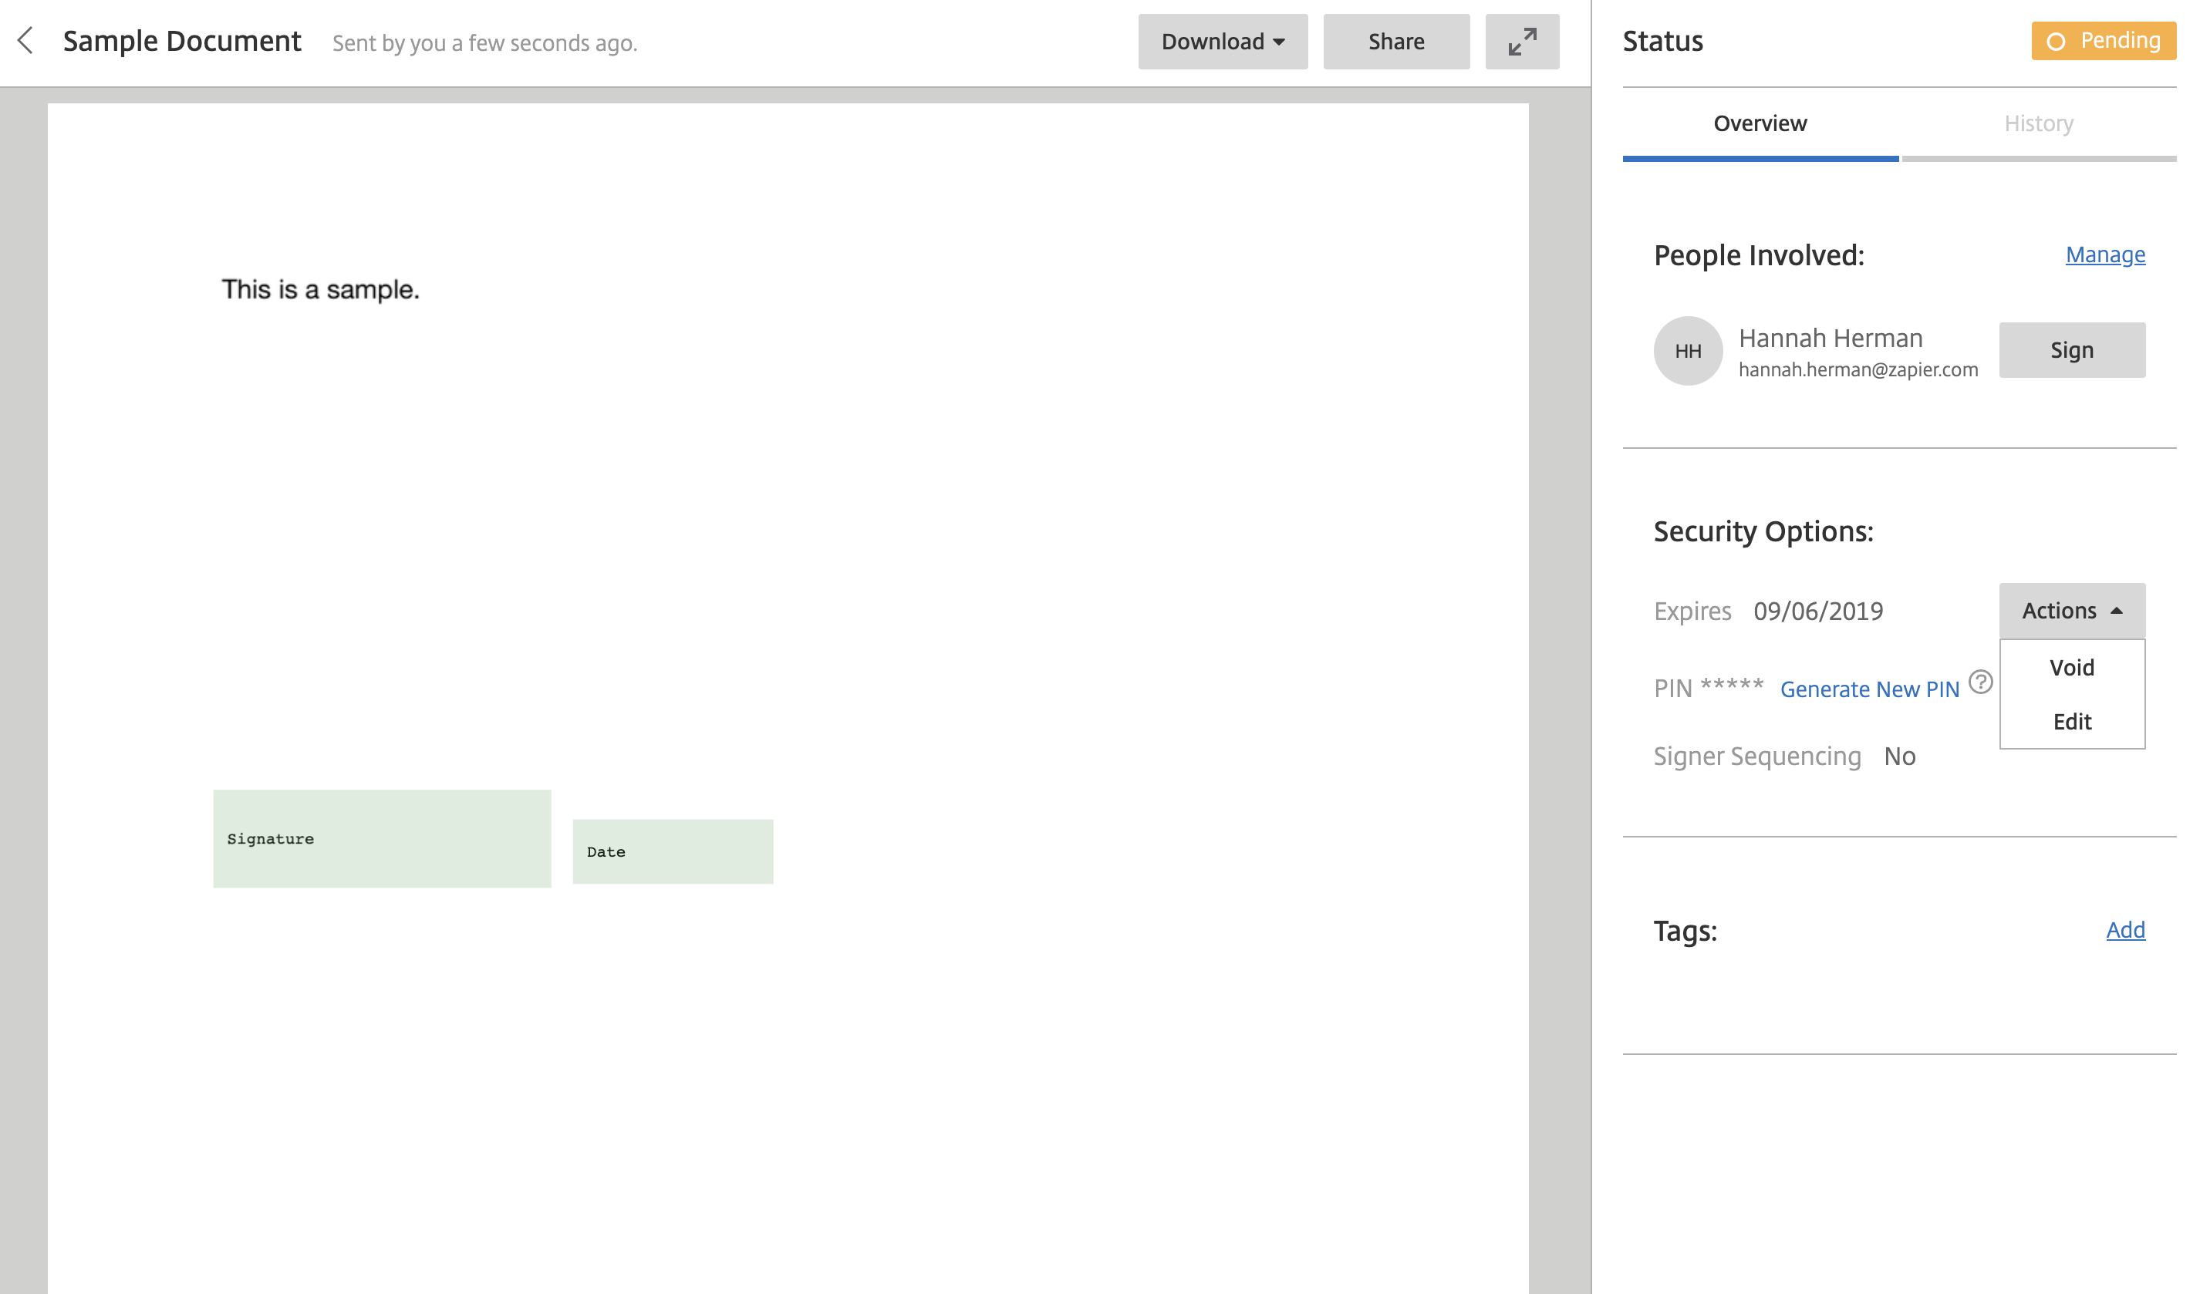
Task: Click the back arrow icon
Action: pos(25,40)
